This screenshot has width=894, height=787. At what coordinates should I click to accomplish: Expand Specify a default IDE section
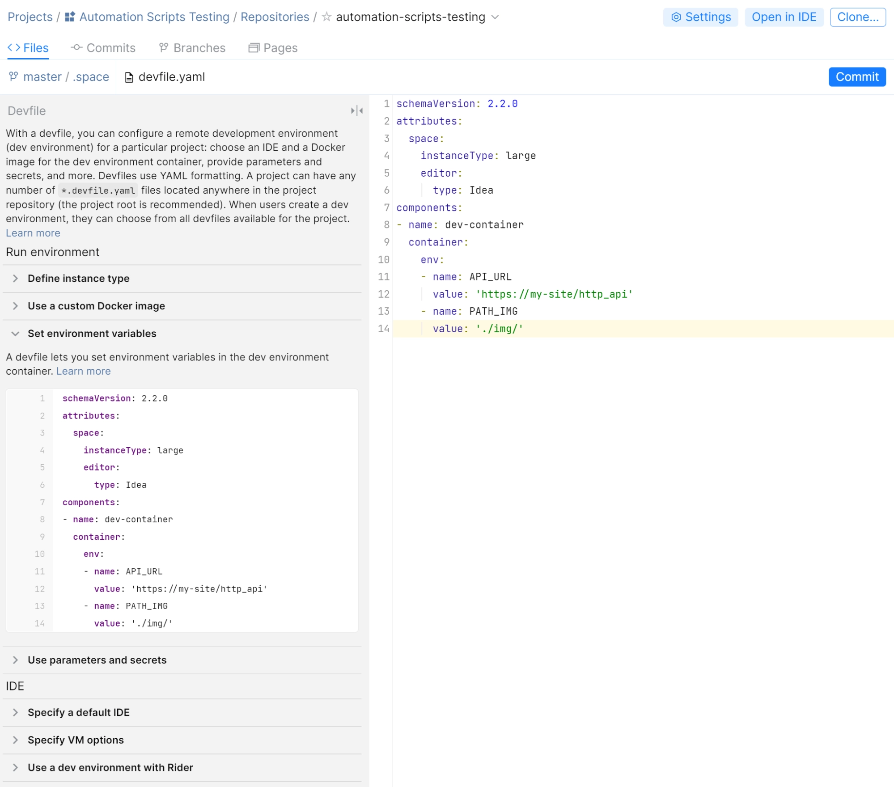(182, 713)
